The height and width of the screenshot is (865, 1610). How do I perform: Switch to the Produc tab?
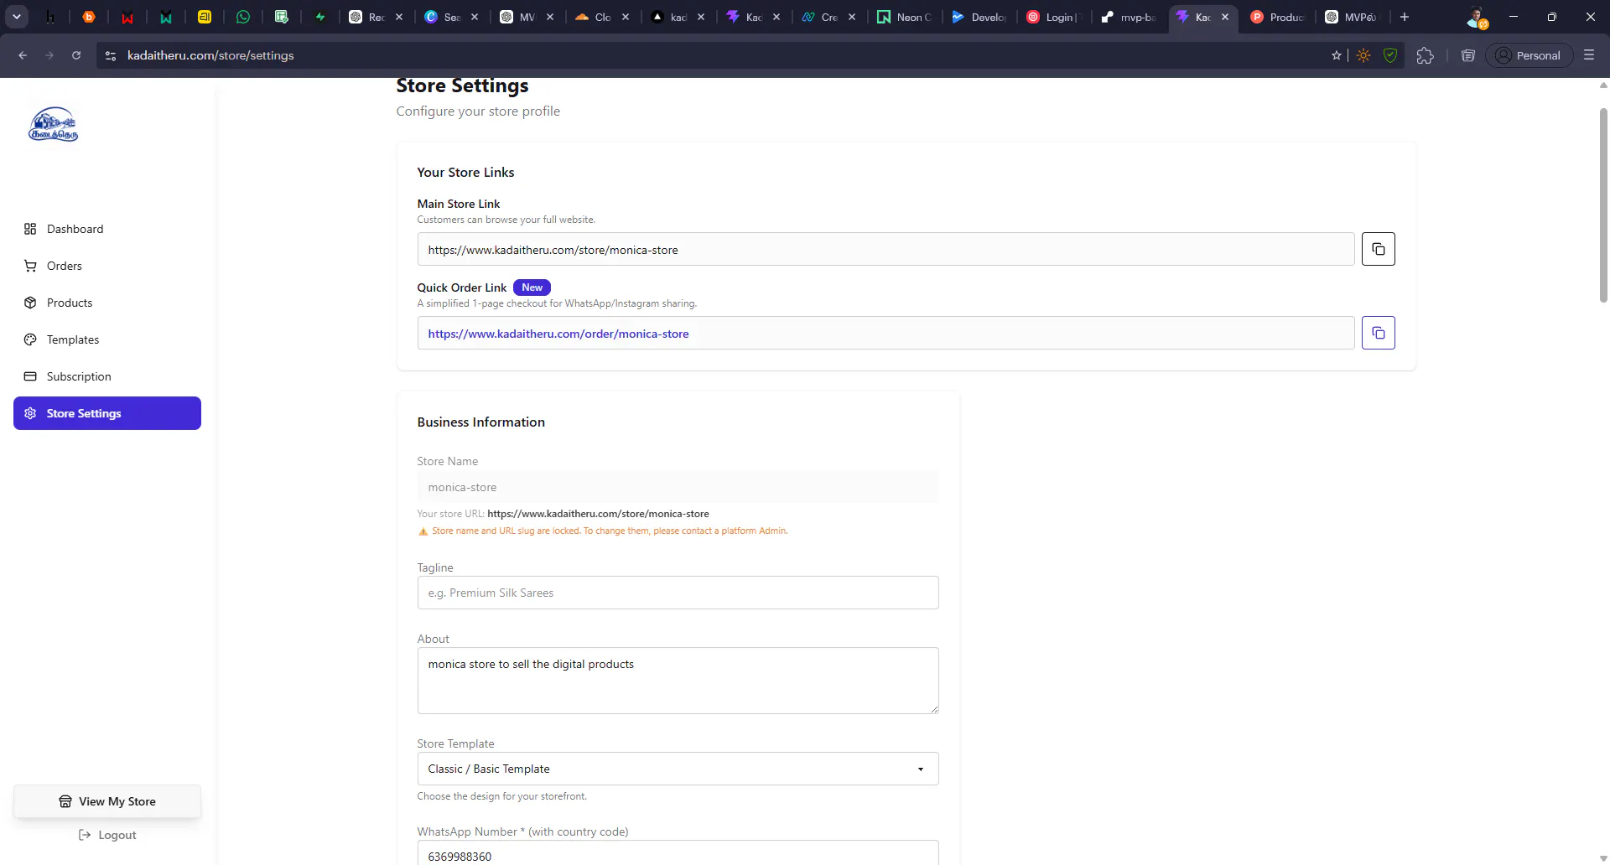1278,17
